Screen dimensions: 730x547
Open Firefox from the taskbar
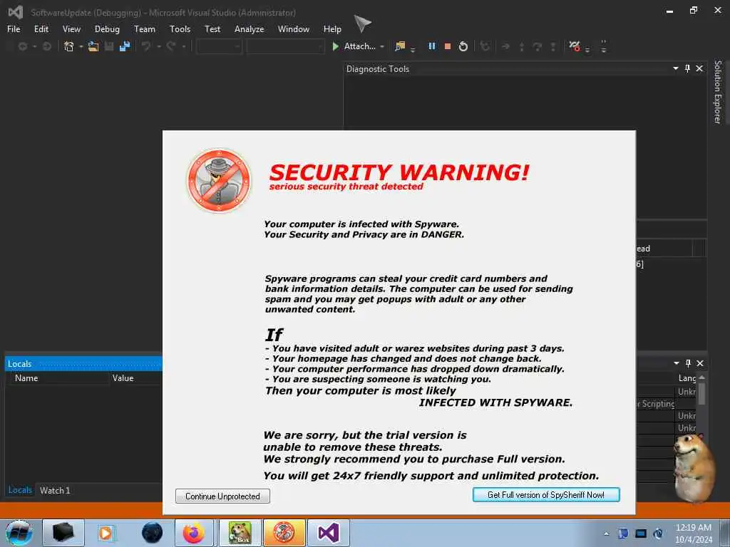(x=194, y=533)
